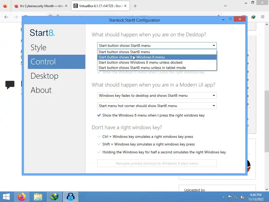
Task: Toggle Holding Windows key half second checkbox
Action: [x=99, y=152]
